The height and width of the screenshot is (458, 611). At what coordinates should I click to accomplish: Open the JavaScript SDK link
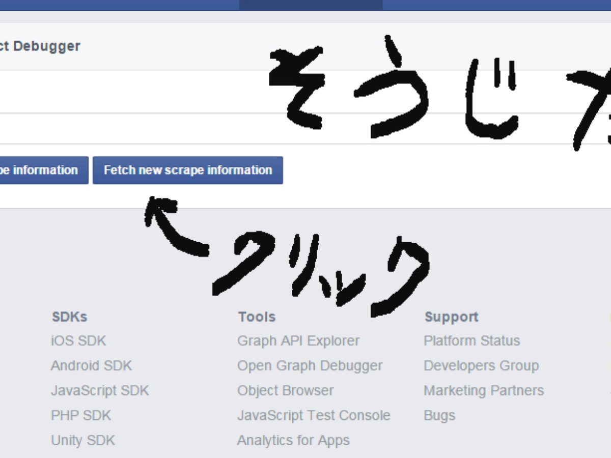[x=100, y=390]
